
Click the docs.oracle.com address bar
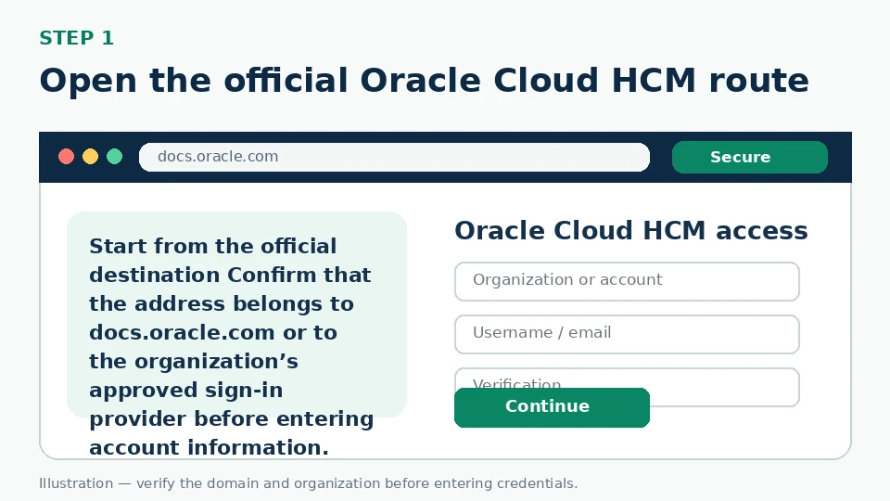coord(394,157)
